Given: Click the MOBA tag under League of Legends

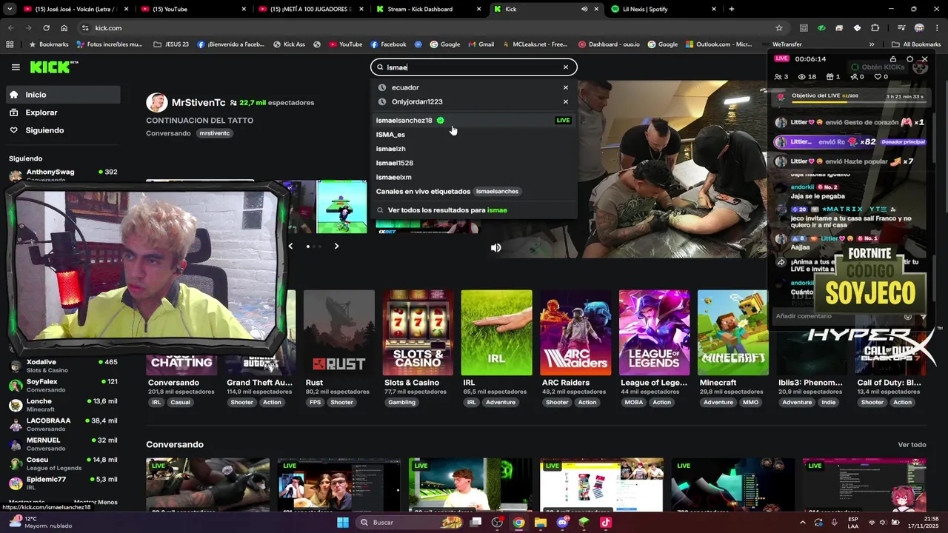Looking at the screenshot, I should point(634,402).
